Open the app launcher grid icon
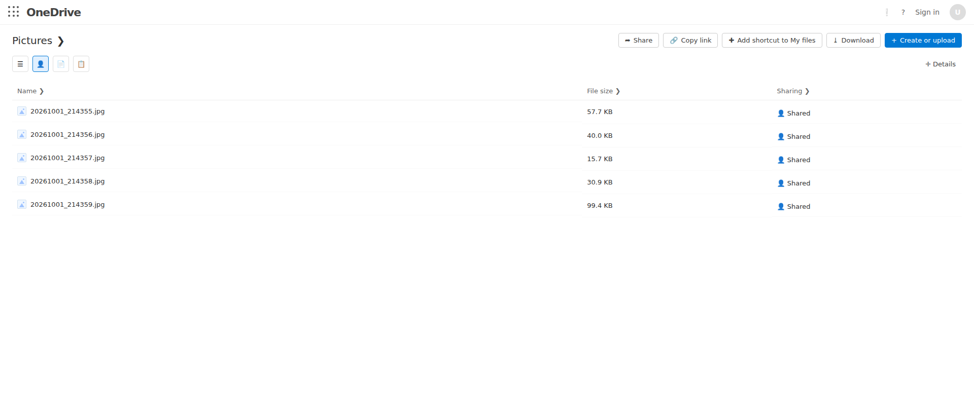The height and width of the screenshot is (409, 974). [14, 12]
